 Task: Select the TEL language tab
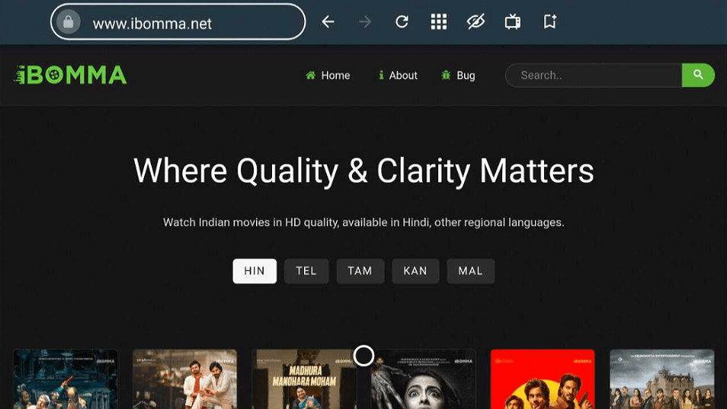click(306, 271)
